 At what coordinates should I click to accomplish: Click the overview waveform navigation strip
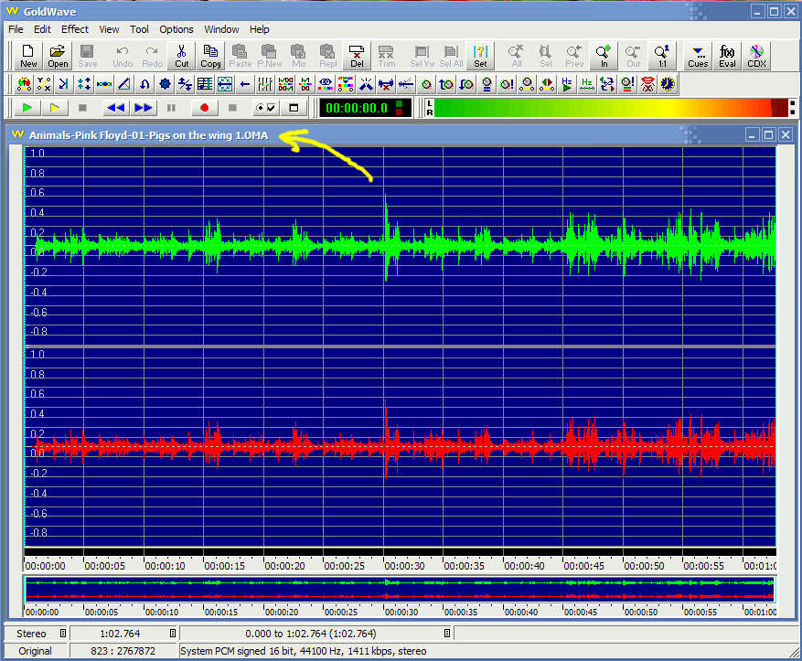[x=400, y=589]
